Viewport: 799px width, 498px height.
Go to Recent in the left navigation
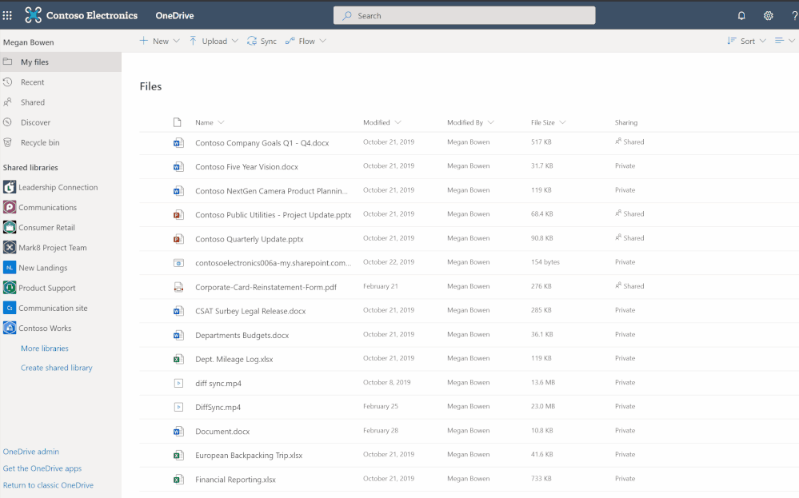coord(33,82)
